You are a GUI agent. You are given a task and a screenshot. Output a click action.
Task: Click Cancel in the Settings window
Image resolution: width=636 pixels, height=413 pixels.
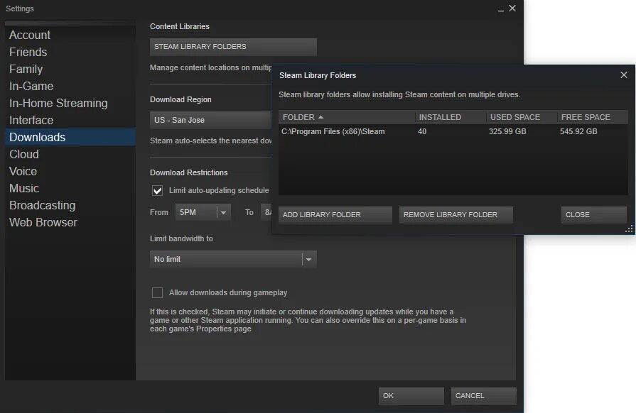click(483, 396)
